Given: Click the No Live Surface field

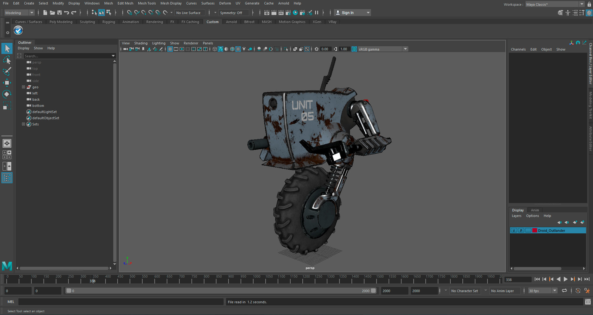Looking at the screenshot, I should click(x=190, y=13).
